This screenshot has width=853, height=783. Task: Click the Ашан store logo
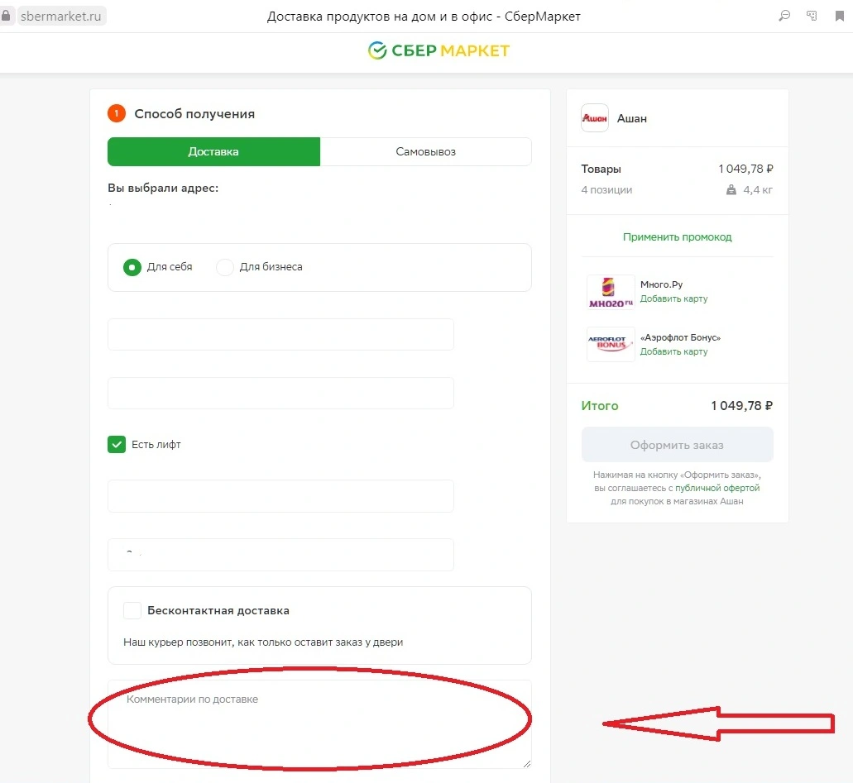(595, 118)
